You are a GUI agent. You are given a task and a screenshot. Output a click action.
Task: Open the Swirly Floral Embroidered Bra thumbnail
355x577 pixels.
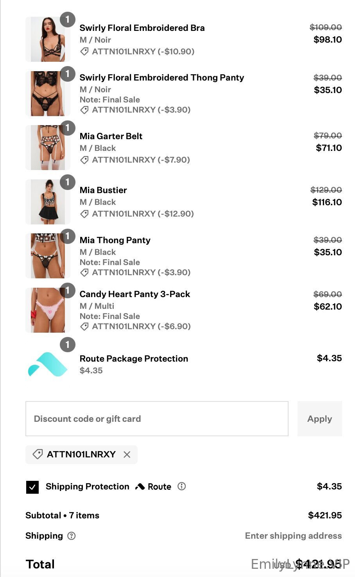click(x=48, y=39)
